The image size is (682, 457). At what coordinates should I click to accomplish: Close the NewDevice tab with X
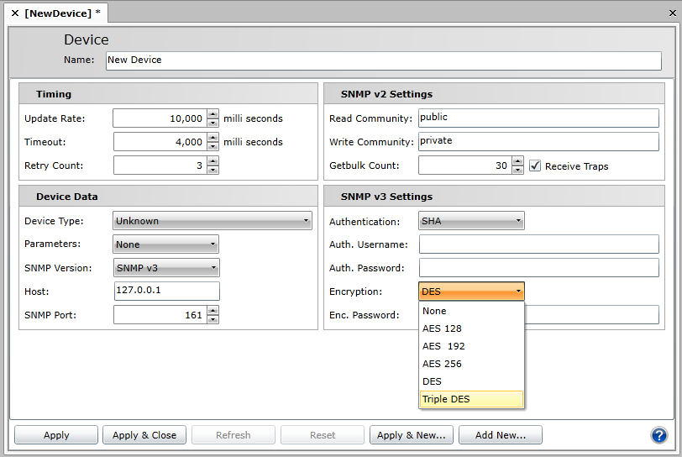pos(14,13)
